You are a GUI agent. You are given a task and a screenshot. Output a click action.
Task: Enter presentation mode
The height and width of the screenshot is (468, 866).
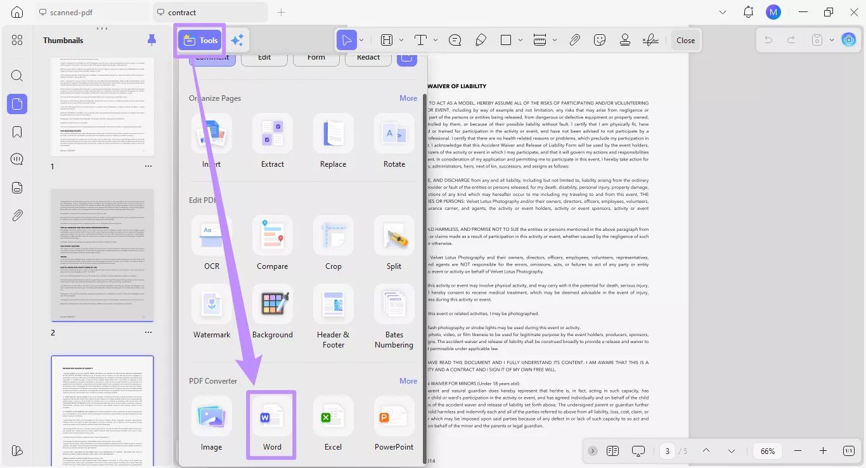tap(638, 451)
